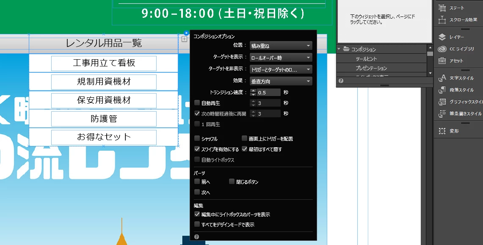Screen dimensions: 483x245
Task: Uncheck 編集中にライトボックスのパーツを表示
Action: [x=197, y=214]
